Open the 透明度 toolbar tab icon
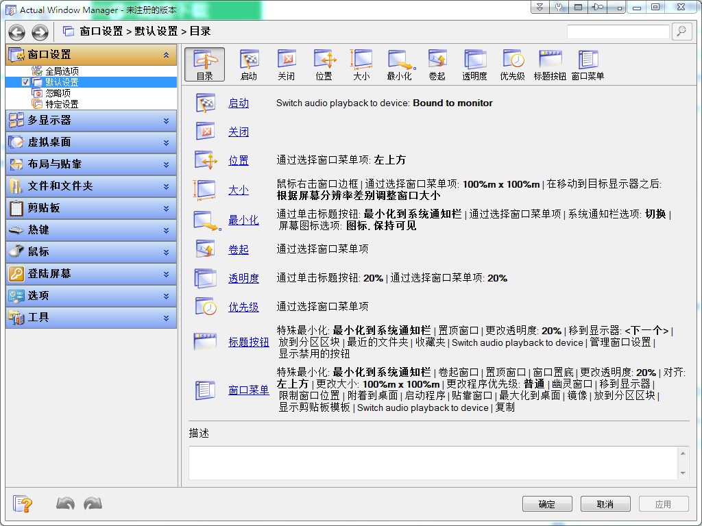The width and height of the screenshot is (702, 526). click(x=474, y=59)
